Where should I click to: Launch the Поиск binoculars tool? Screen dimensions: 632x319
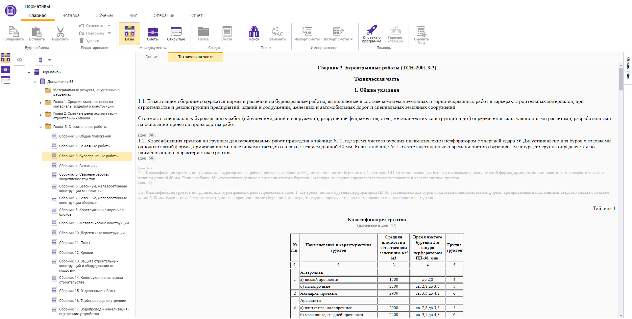pos(254,33)
